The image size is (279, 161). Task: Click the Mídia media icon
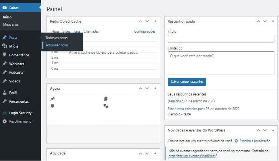5,46
